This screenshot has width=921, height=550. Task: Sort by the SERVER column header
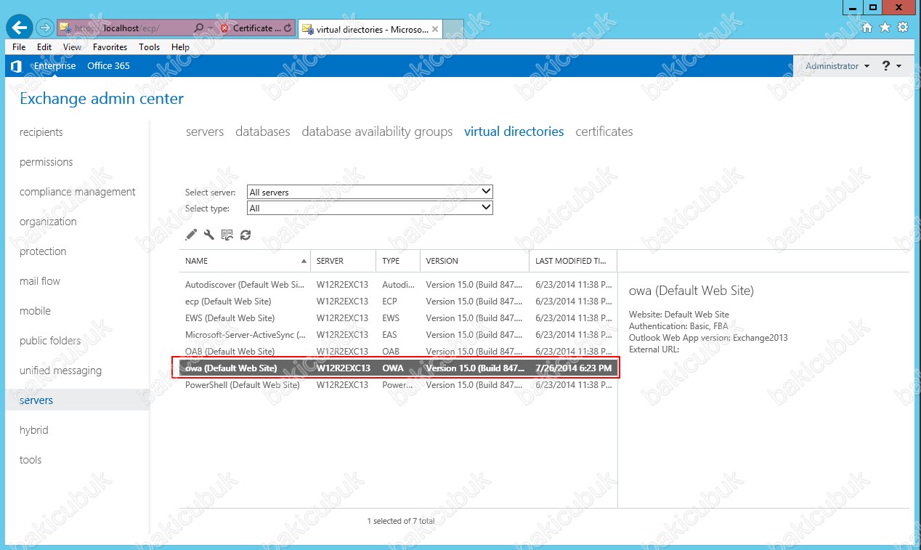pos(343,261)
